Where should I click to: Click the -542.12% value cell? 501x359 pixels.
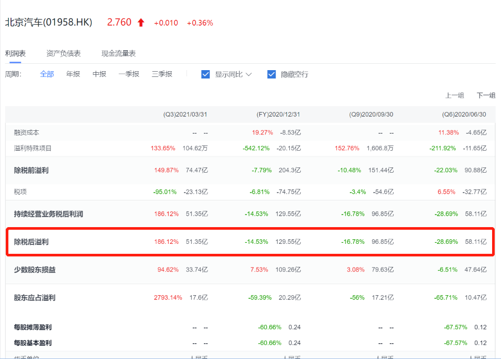256,148
